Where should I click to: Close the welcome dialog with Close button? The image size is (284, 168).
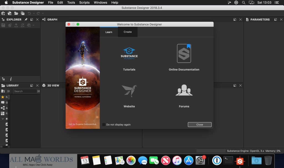click(200, 125)
